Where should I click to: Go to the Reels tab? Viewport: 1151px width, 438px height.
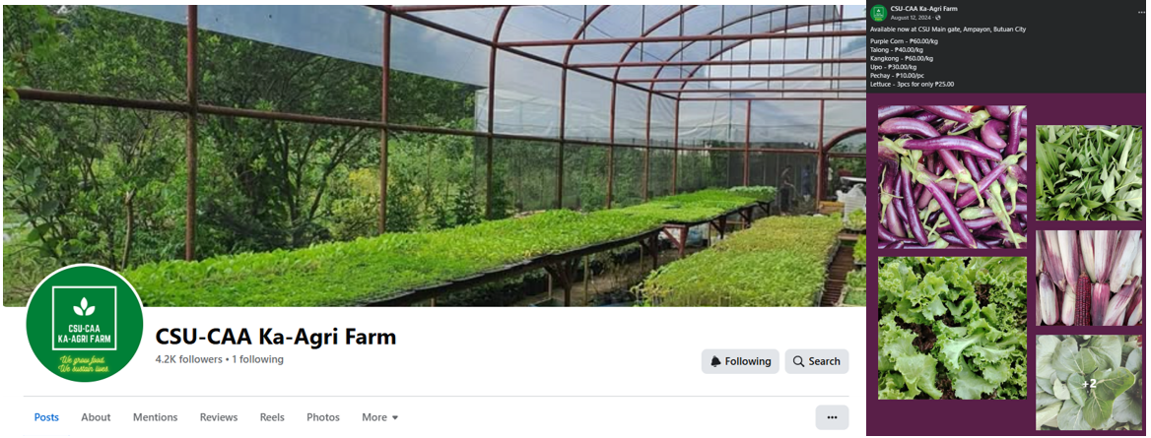tap(272, 417)
